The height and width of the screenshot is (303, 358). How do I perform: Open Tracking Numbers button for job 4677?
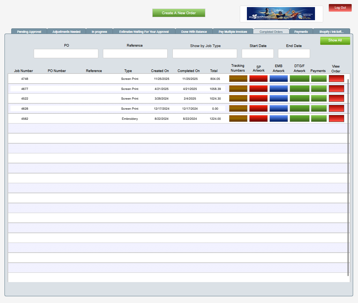click(238, 88)
